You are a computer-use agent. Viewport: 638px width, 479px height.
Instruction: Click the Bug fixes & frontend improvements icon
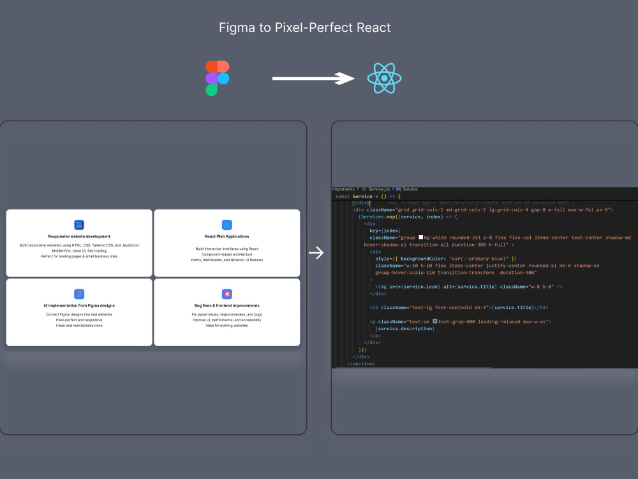click(227, 294)
